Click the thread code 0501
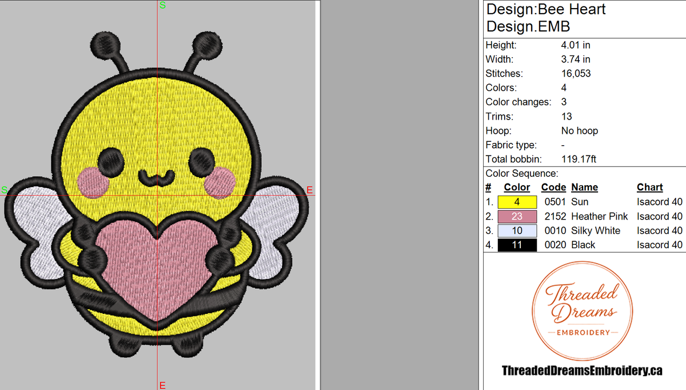The width and height of the screenshot is (686, 390). point(555,202)
